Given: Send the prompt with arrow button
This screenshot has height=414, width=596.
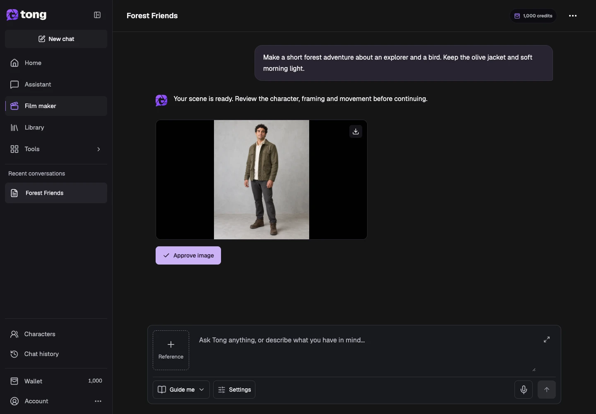Looking at the screenshot, I should [547, 390].
